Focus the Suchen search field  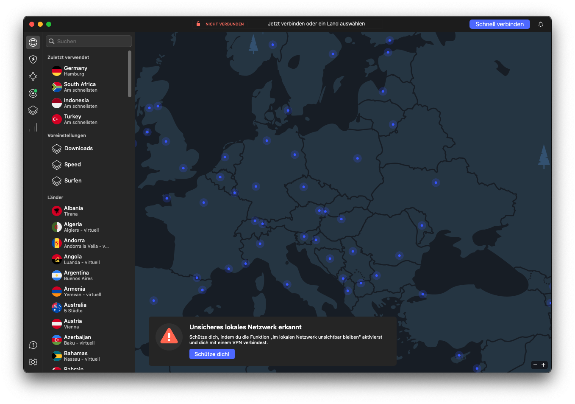(x=89, y=41)
